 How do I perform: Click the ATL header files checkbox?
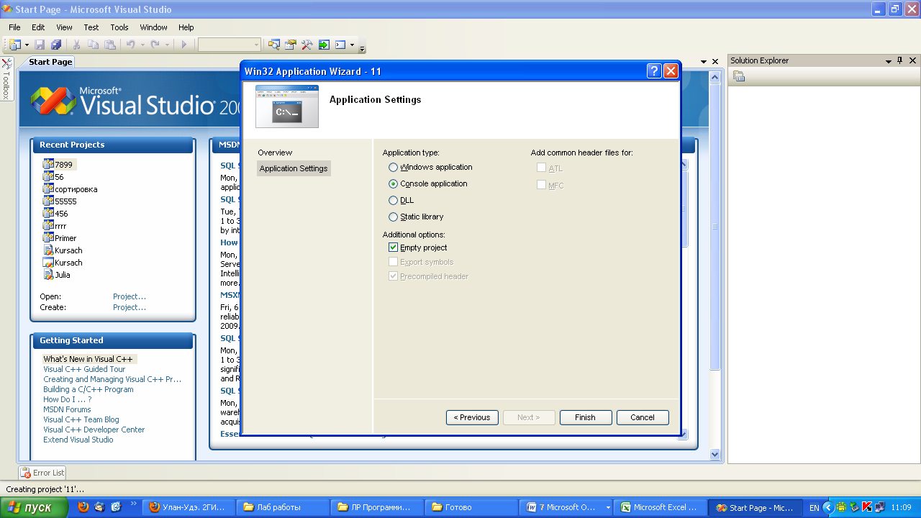click(541, 168)
